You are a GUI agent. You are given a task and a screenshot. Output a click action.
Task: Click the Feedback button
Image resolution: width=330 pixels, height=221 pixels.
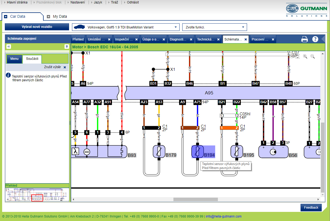pyautogui.click(x=311, y=208)
